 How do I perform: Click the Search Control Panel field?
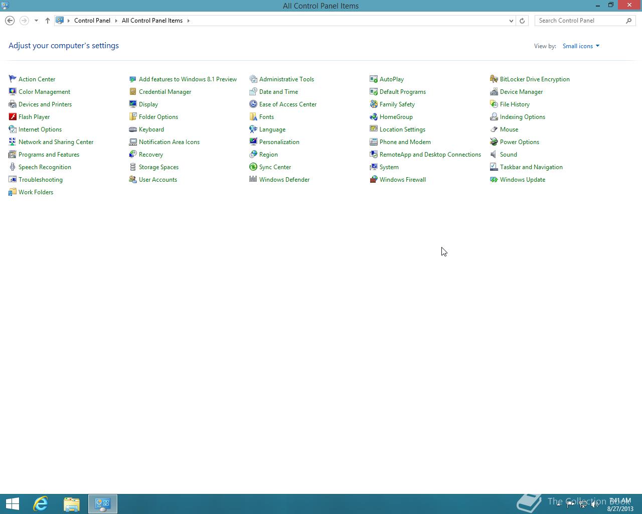click(x=585, y=21)
